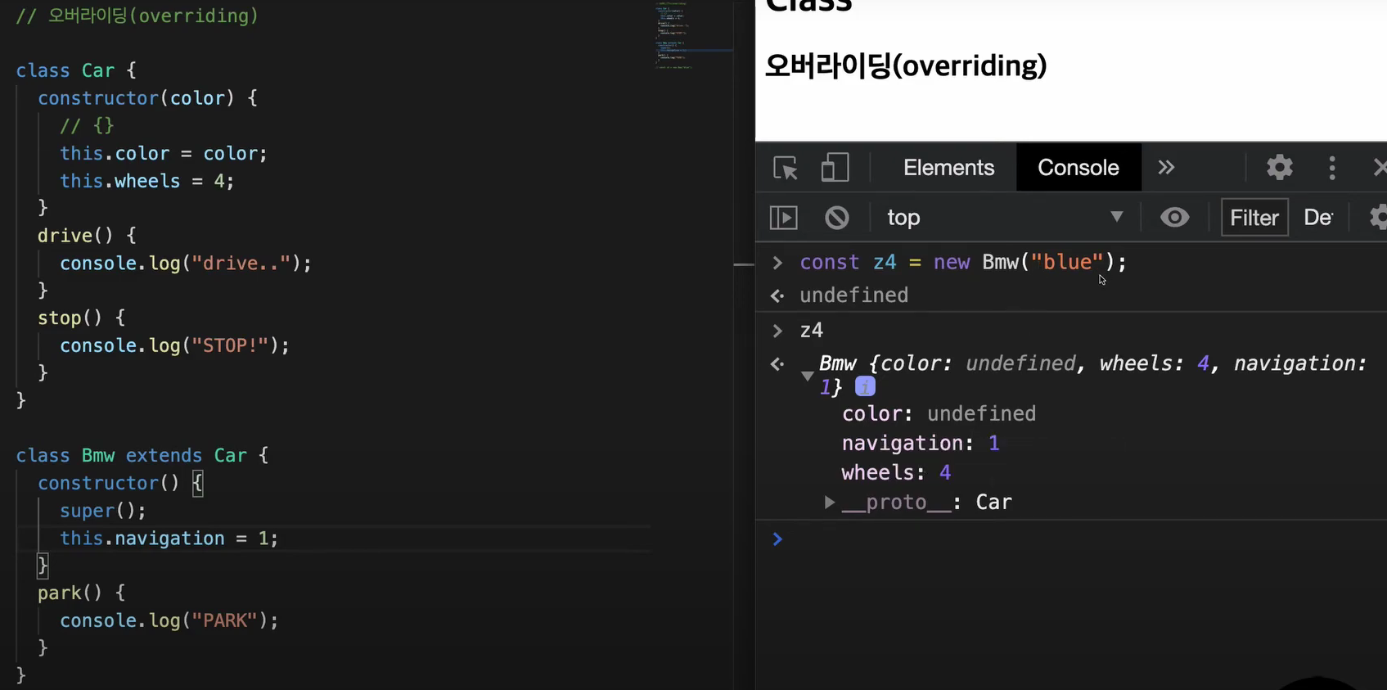Click the blue info badge on Bmw object

tap(865, 386)
